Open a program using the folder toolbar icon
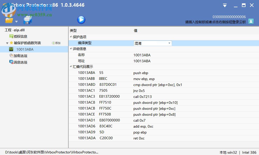Viewport: 259px width, 155px height. pyautogui.click(x=9, y=20)
